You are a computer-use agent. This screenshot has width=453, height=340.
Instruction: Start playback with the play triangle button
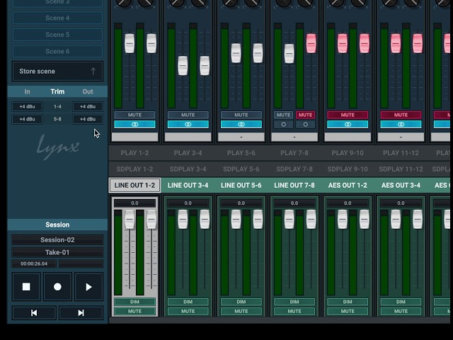[88, 286]
